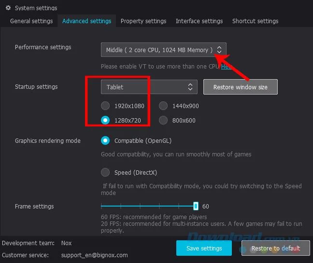Viewport: 313px width, 263px height.
Task: Select the 1280x720 resolution option
Action: coord(105,120)
